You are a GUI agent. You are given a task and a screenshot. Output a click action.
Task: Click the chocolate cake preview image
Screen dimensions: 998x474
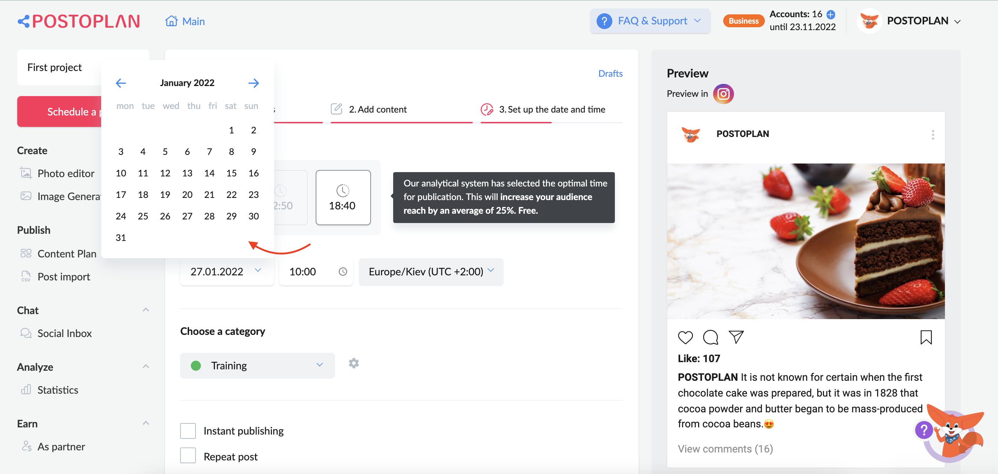click(806, 241)
